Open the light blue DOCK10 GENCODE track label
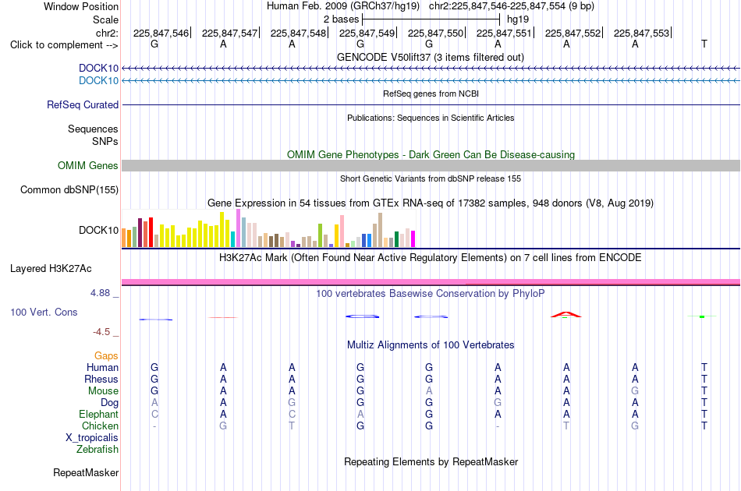This screenshot has width=741, height=491. (x=98, y=81)
